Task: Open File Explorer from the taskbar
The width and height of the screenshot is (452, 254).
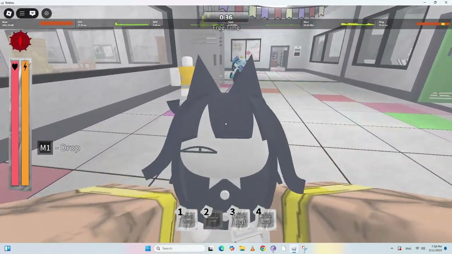Action: 242,248
